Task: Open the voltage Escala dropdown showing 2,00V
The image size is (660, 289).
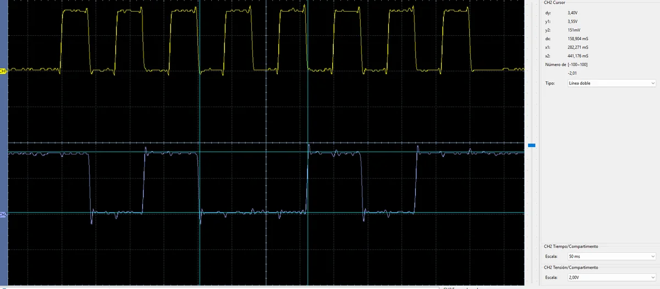Action: pos(611,277)
